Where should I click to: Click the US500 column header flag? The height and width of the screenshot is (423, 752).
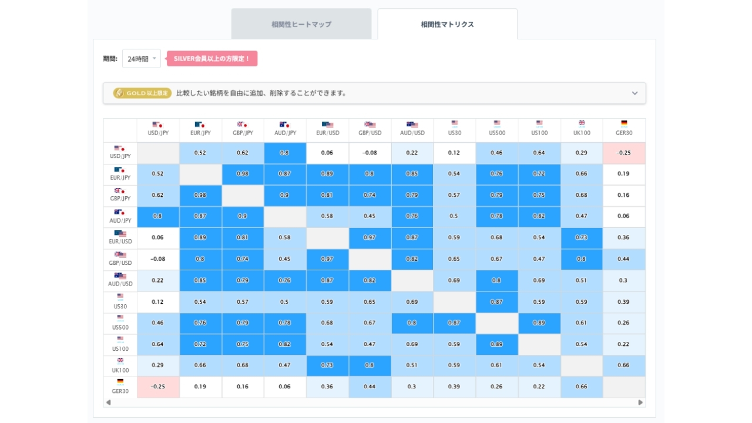(x=497, y=123)
